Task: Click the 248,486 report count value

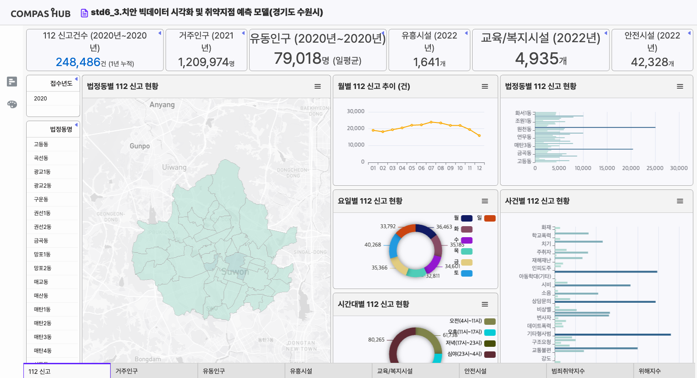Action: [x=78, y=62]
